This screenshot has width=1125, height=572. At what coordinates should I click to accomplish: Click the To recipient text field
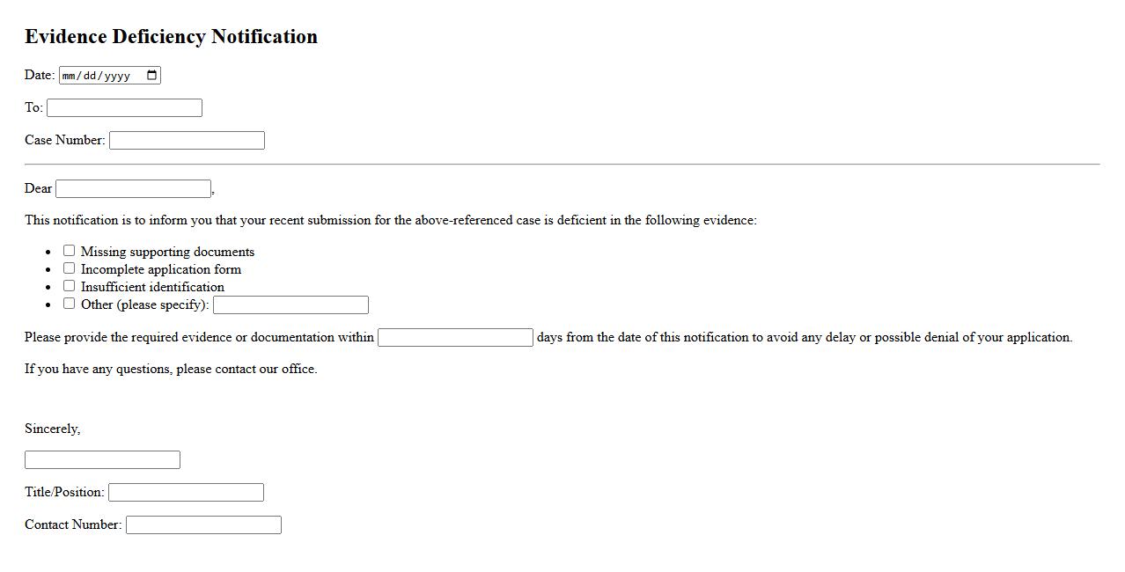pyautogui.click(x=124, y=108)
